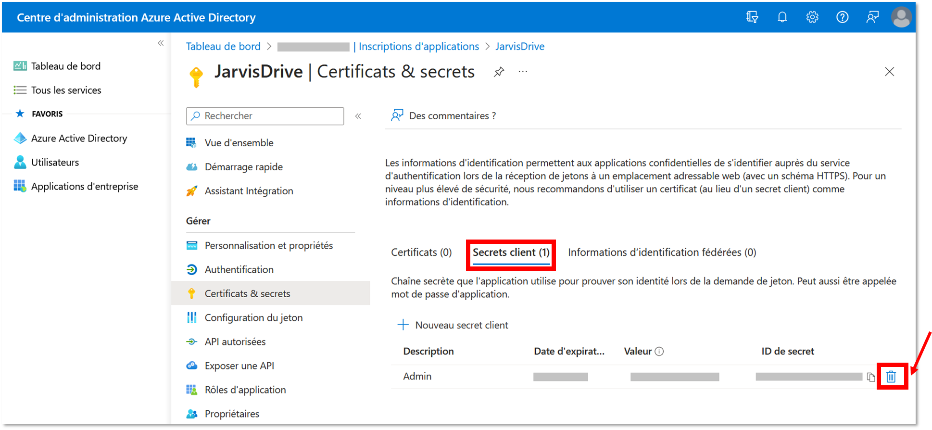Screen dimensions: 932x430
Task: Collapse the left navigation sidebar
Action: click(x=161, y=43)
